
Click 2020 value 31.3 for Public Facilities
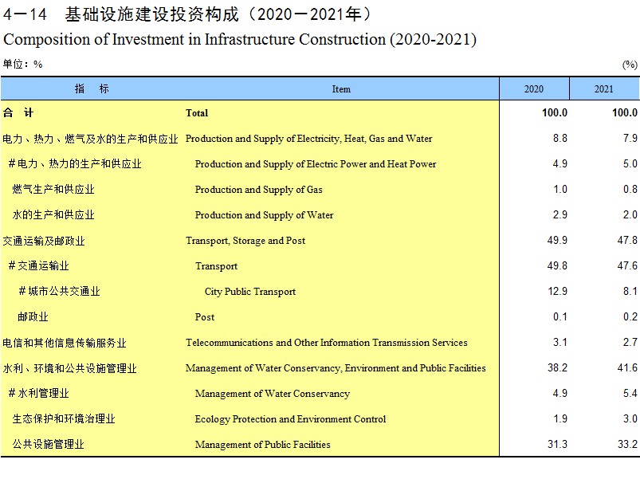coord(557,444)
